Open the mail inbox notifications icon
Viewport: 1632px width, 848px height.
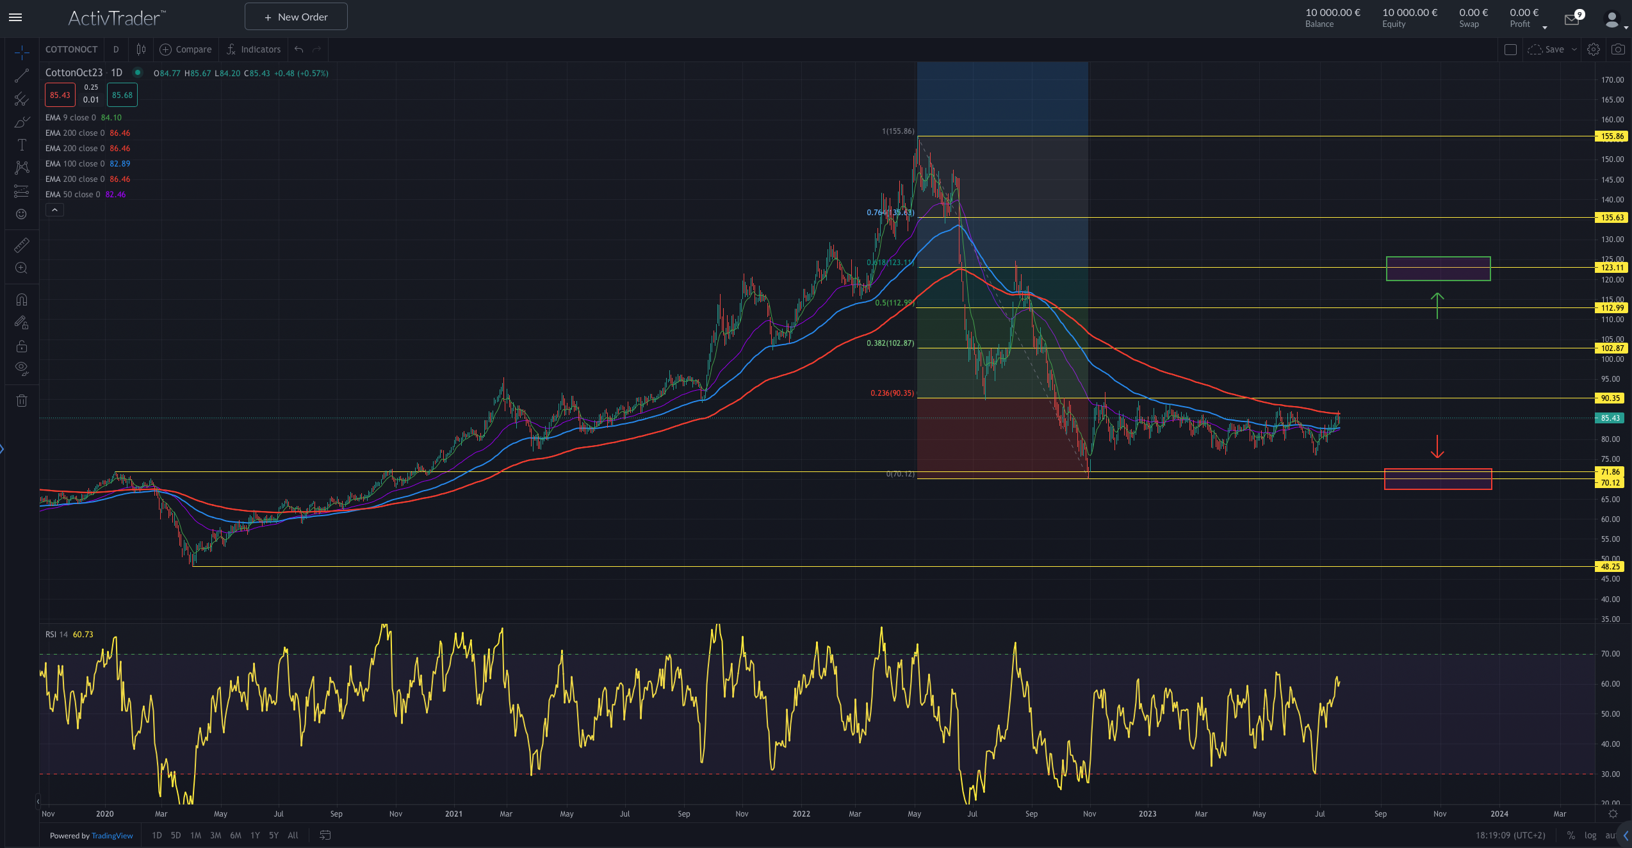coord(1572,19)
